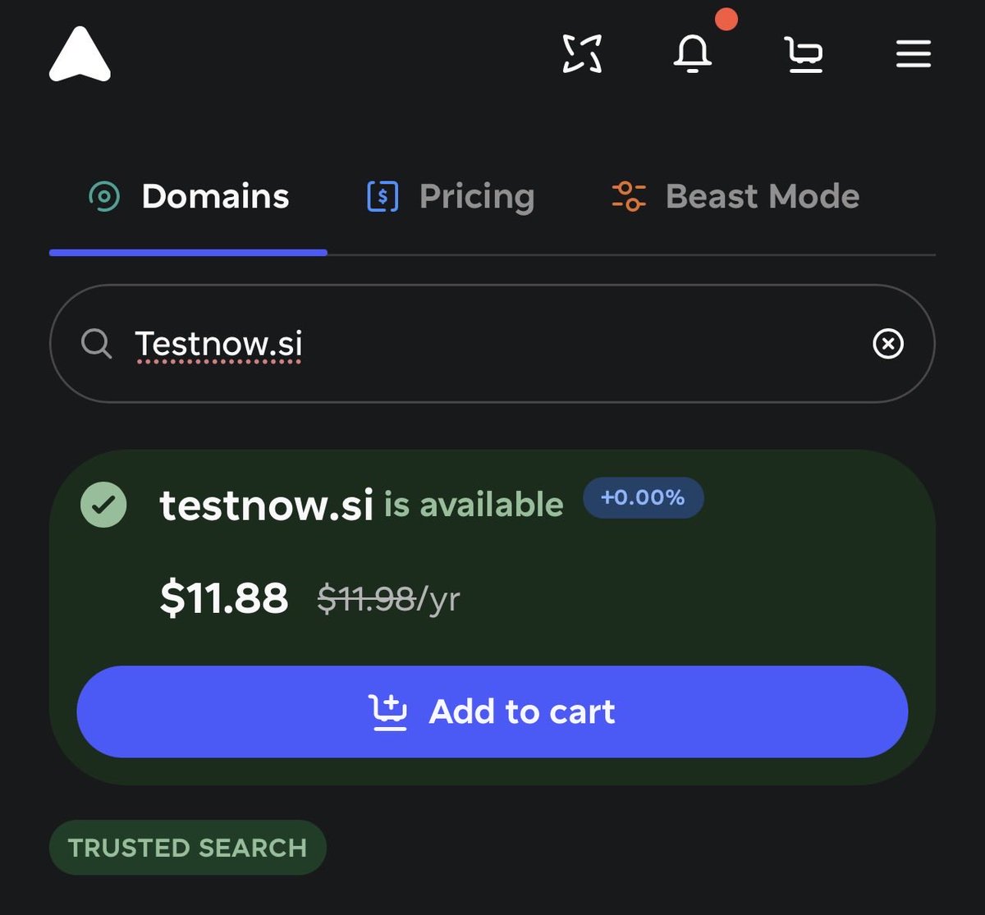Open the AI sparkle tool icon
Viewport: 985px width, 915px height.
pyautogui.click(x=582, y=54)
